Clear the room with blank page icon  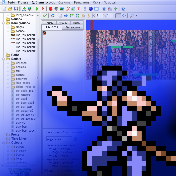60,16
